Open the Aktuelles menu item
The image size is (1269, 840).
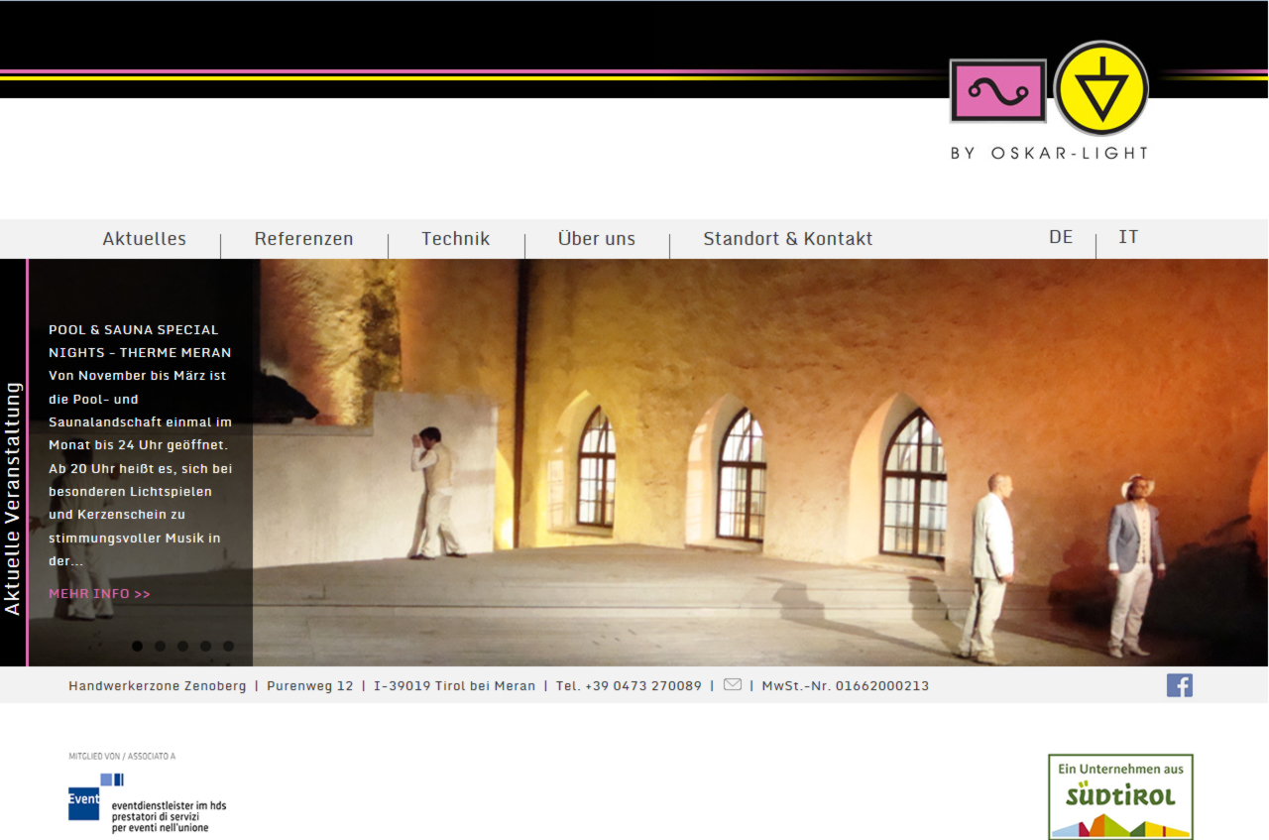coord(145,239)
